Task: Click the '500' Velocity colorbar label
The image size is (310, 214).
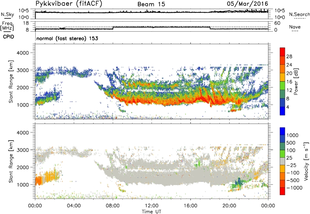Action: point(292,143)
